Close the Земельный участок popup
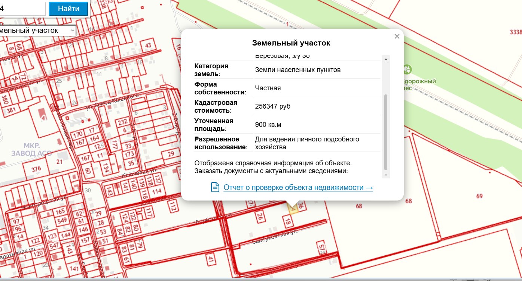This screenshot has width=522, height=281. point(397,36)
